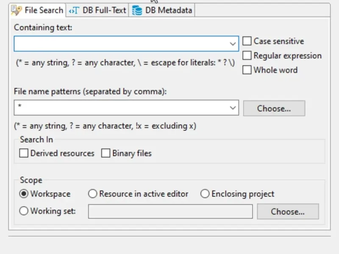
Task: Click the DB Metadata database icon
Action: click(x=137, y=10)
